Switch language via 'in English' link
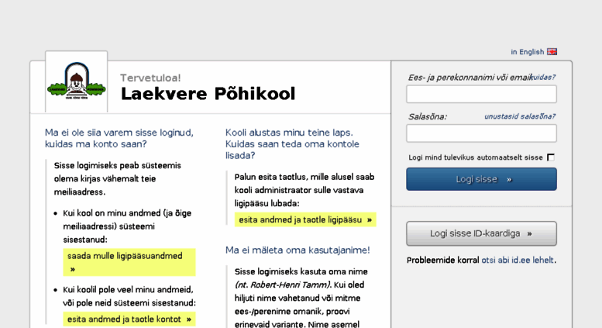The image size is (602, 328). 527,52
